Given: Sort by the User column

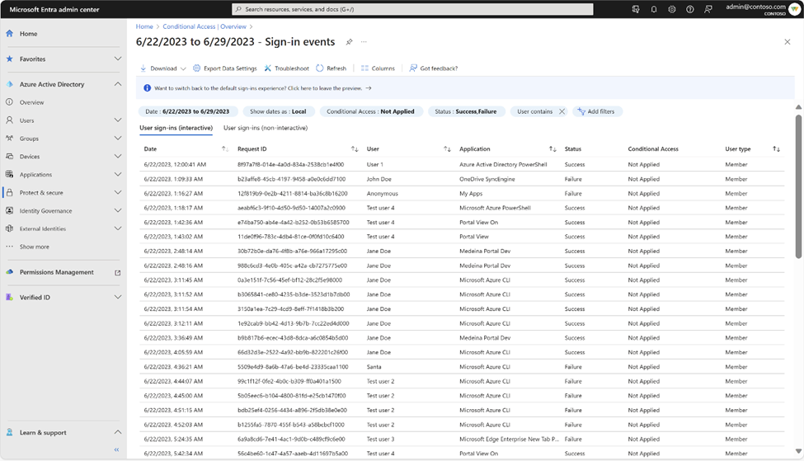Looking at the screenshot, I should [x=447, y=149].
